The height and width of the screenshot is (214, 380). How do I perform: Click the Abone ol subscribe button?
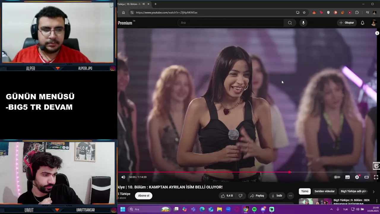point(144,196)
